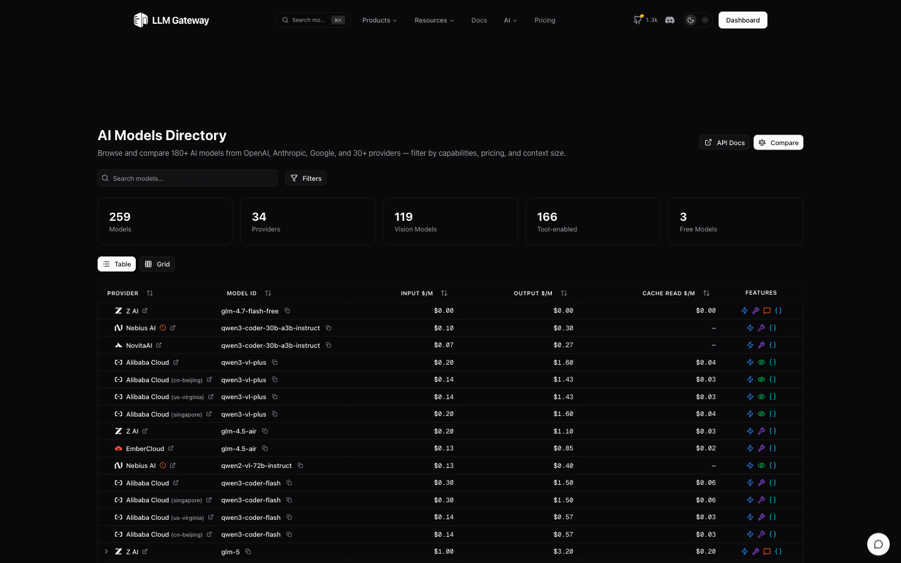901x563 pixels.
Task: Sort table by Cache Read $/M column
Action: 676,293
